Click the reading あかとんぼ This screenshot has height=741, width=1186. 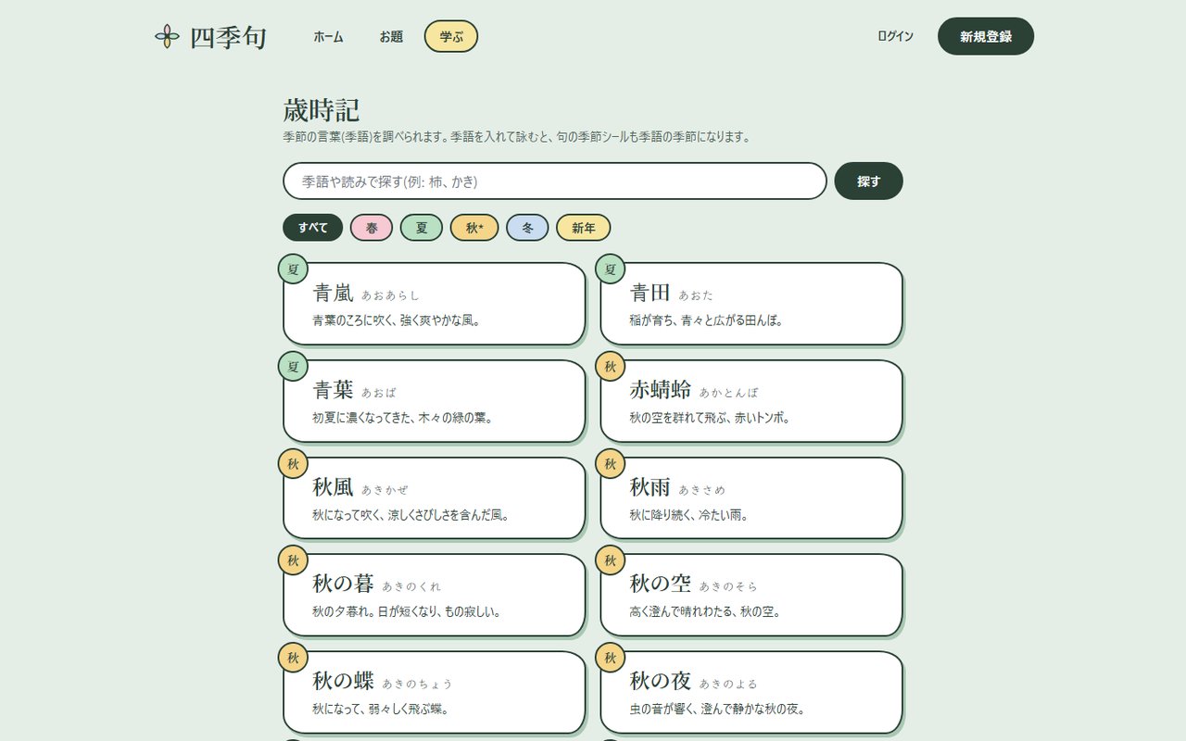coord(729,393)
